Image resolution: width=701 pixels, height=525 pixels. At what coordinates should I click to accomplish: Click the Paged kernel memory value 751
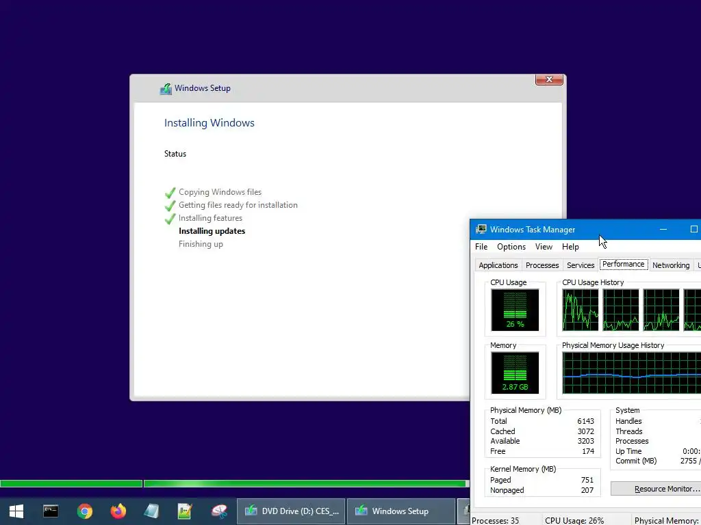587,480
